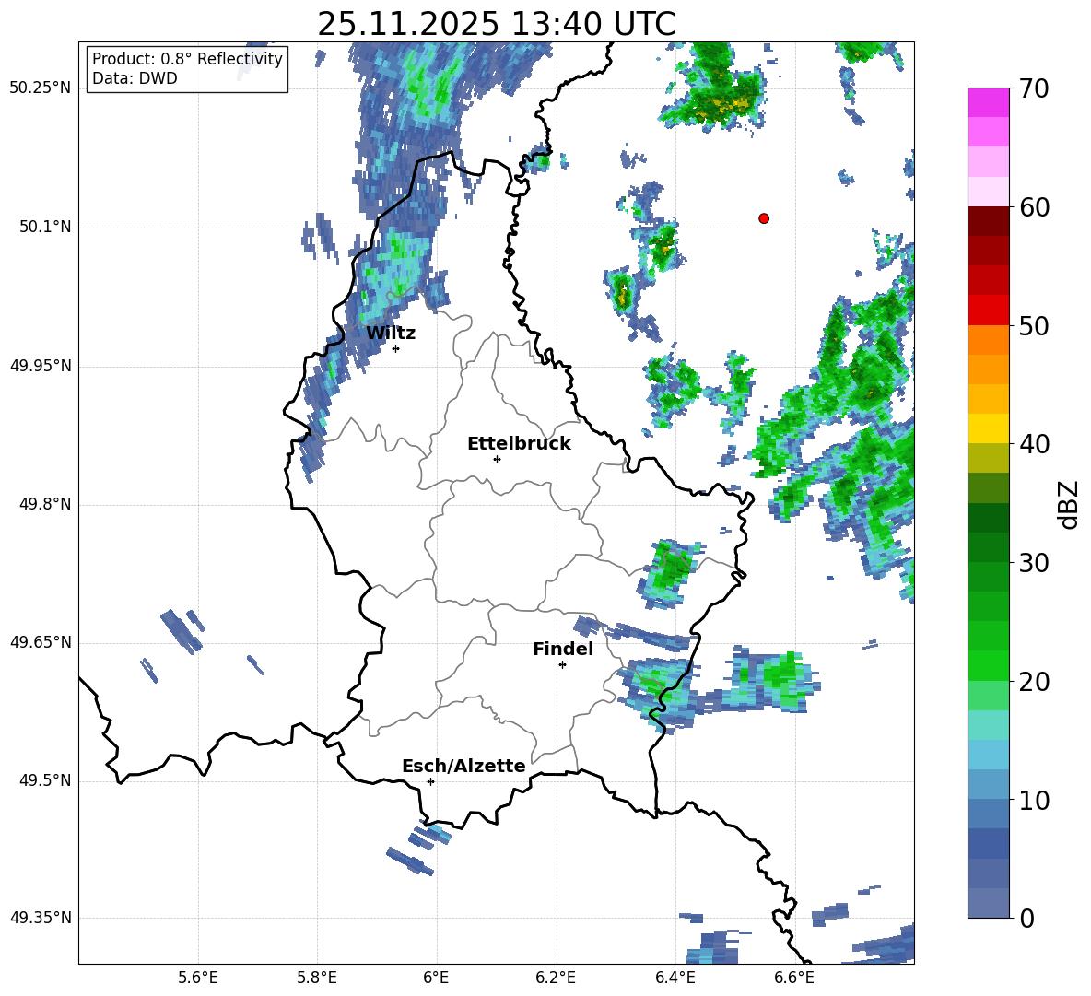
Task: Click the dBZ colorbar axis label
Action: click(1069, 504)
